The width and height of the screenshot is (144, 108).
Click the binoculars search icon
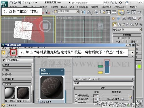(x=105, y=3)
